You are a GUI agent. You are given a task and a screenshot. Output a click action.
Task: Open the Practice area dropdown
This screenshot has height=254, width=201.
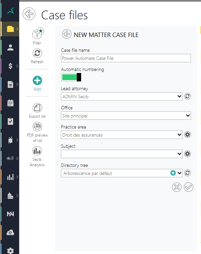point(122,135)
